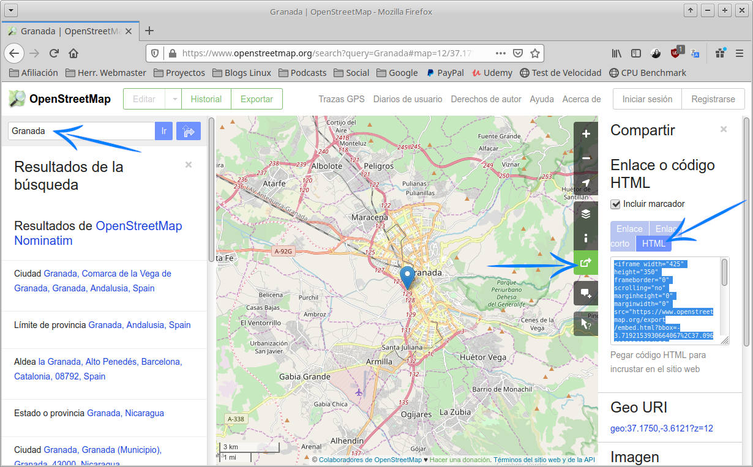Click Iniciar sesión button
753x467 pixels.
click(647, 99)
